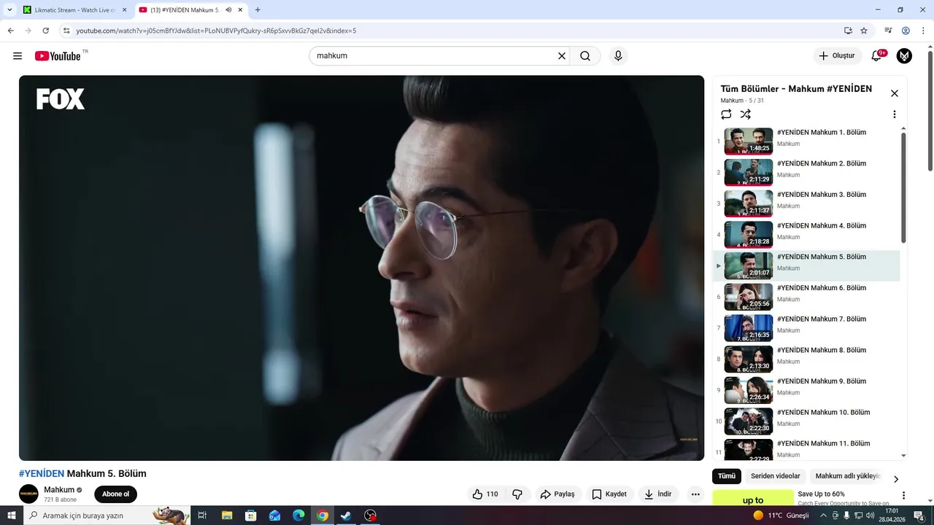Click the Mahkum channel name link

[x=58, y=490]
